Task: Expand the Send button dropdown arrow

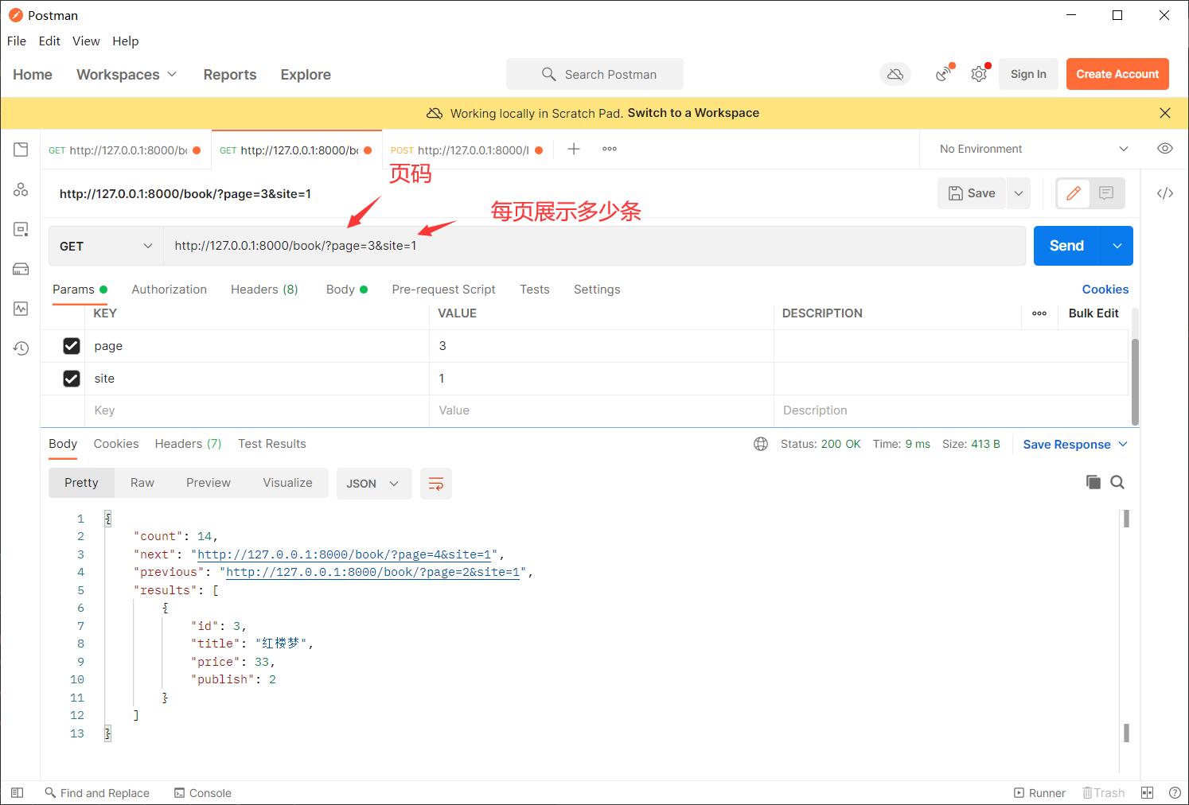Action: click(x=1117, y=246)
